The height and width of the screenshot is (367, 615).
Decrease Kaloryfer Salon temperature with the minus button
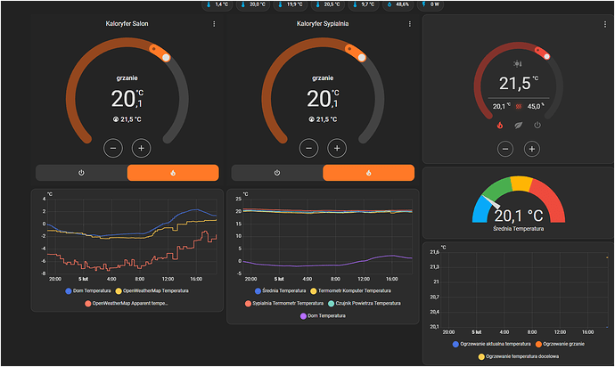pos(113,148)
